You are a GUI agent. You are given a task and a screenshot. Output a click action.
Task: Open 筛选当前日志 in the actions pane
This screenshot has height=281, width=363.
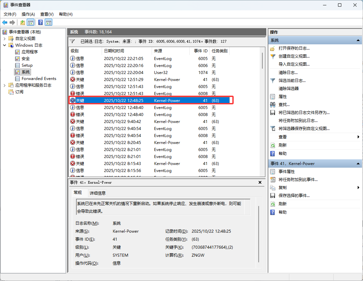tap(292, 80)
